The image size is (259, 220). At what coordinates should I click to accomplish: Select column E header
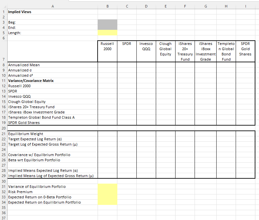[166, 6]
